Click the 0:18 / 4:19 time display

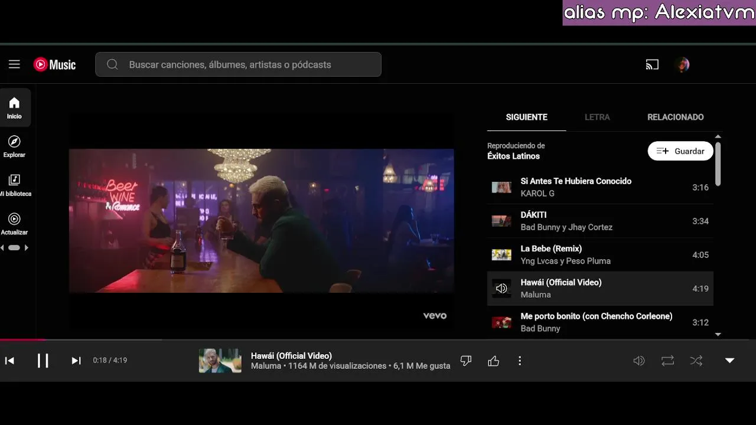110,360
